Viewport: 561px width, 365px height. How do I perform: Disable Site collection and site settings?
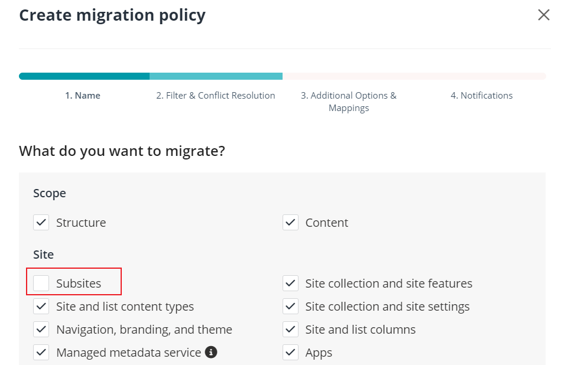click(290, 307)
